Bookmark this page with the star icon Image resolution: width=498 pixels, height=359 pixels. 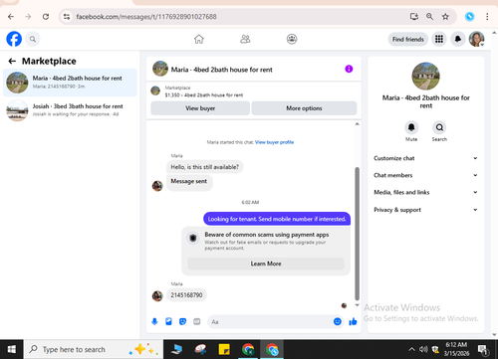coord(445,17)
